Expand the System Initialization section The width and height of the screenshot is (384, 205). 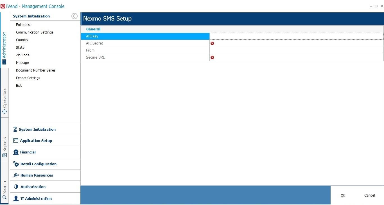click(x=45, y=129)
